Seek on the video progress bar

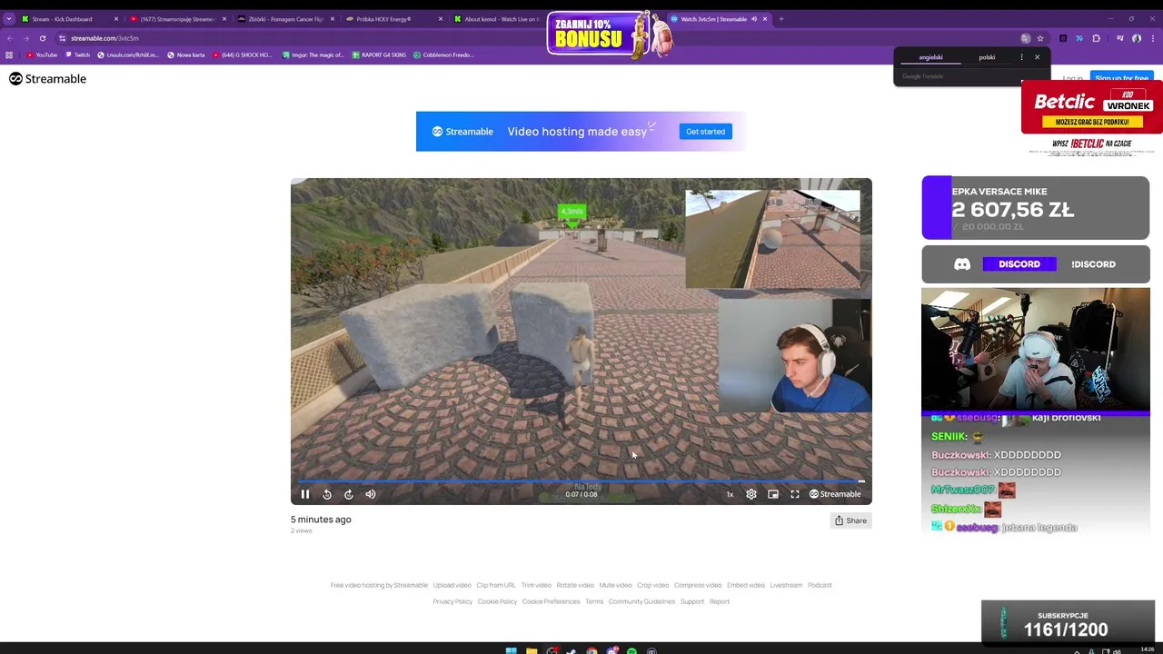[581, 481]
